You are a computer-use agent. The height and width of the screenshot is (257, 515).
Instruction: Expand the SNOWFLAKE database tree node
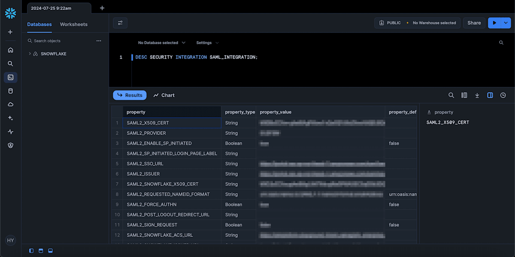click(x=30, y=54)
